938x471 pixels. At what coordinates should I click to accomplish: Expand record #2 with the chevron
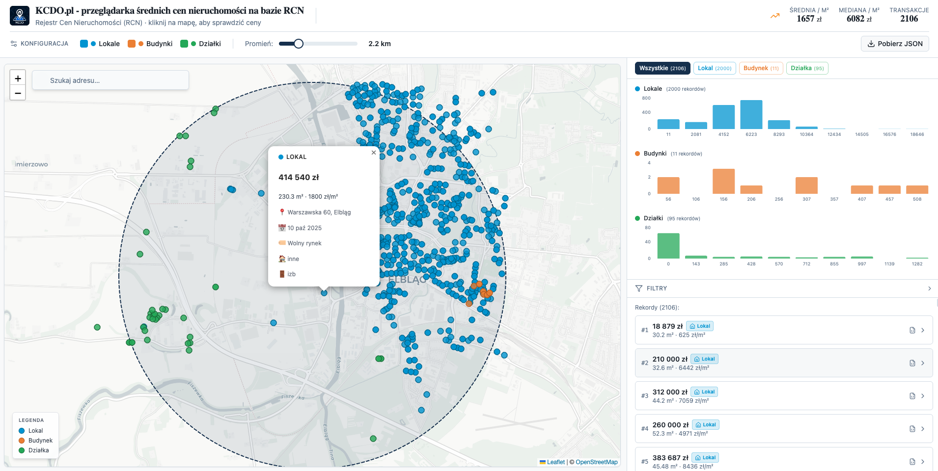coord(923,363)
